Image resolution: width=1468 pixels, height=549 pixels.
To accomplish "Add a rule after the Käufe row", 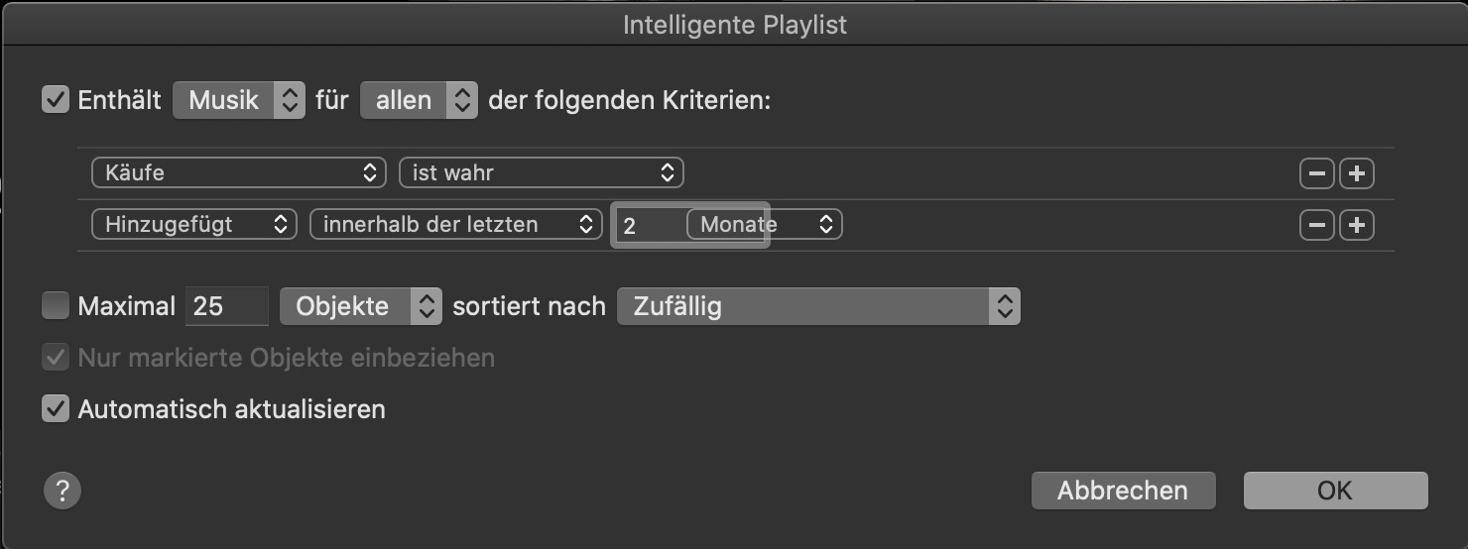I will point(1357,173).
